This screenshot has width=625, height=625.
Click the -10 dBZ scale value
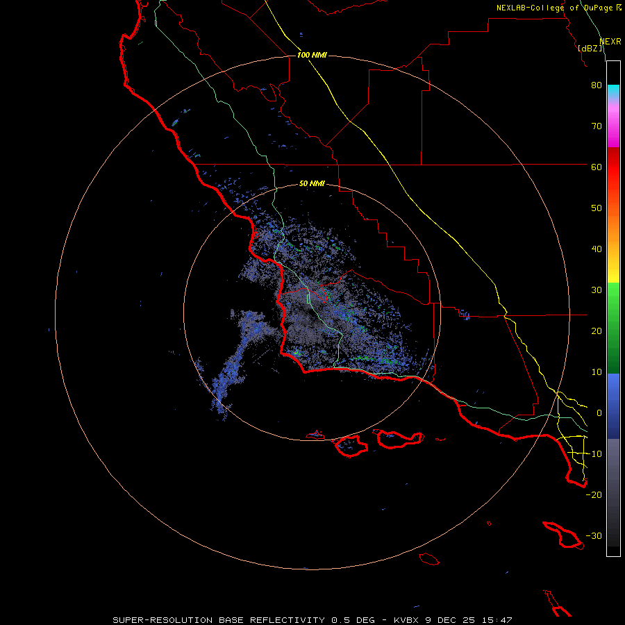[x=594, y=454]
